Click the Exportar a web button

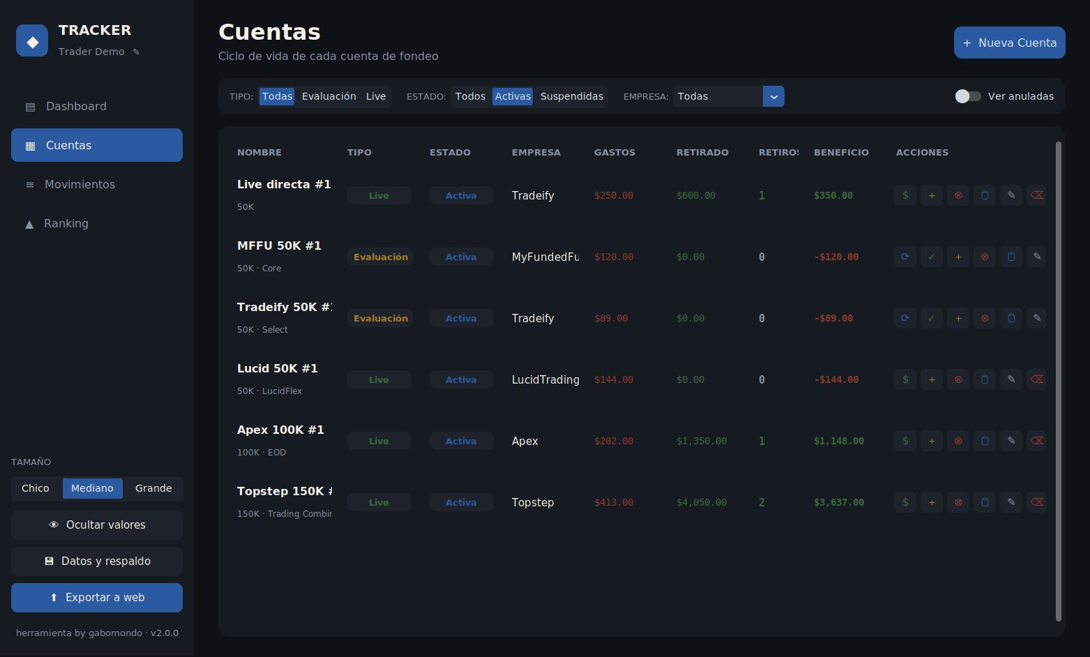coord(97,598)
